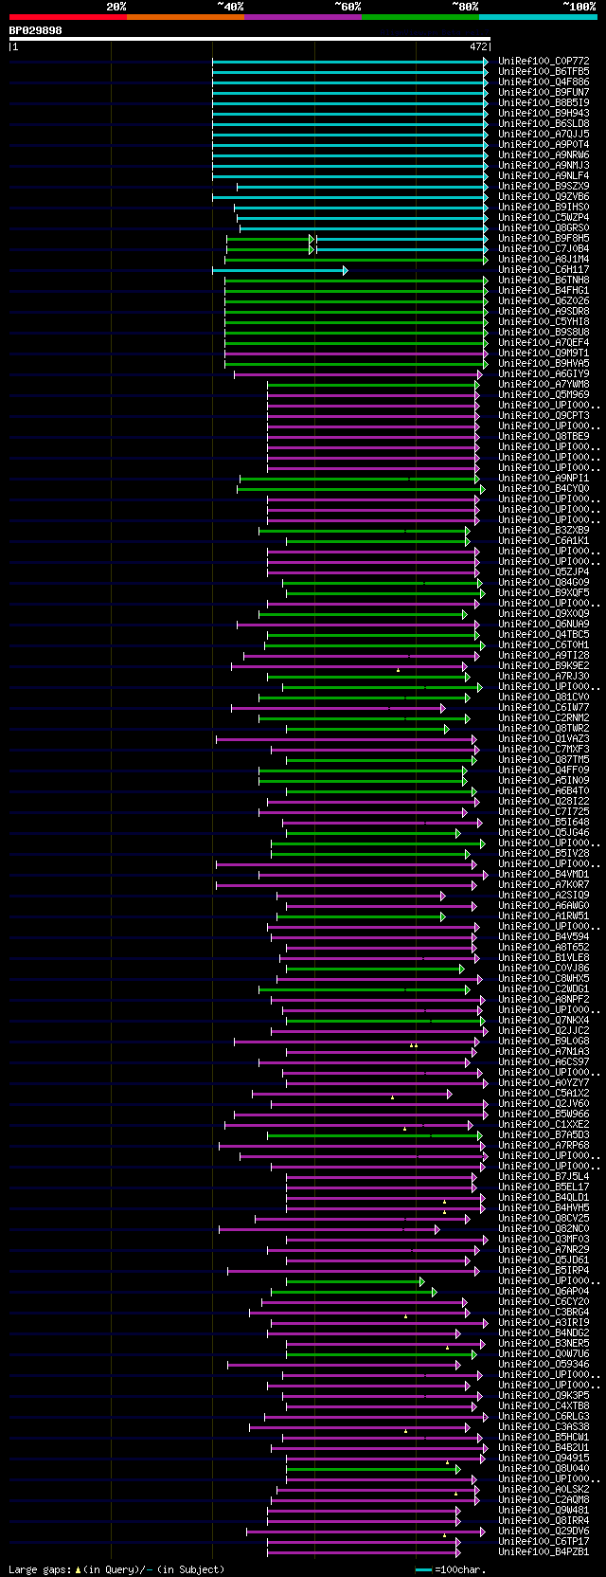Select the UniRef100_A7NR29 label
This screenshot has width=606, height=1577.
pos(544,1249)
